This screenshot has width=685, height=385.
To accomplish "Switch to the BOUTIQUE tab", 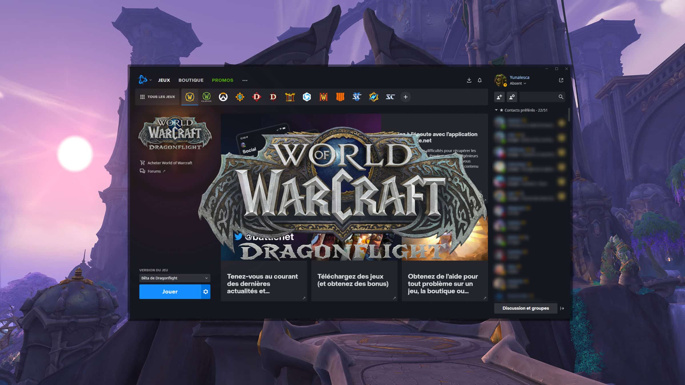I will [191, 80].
